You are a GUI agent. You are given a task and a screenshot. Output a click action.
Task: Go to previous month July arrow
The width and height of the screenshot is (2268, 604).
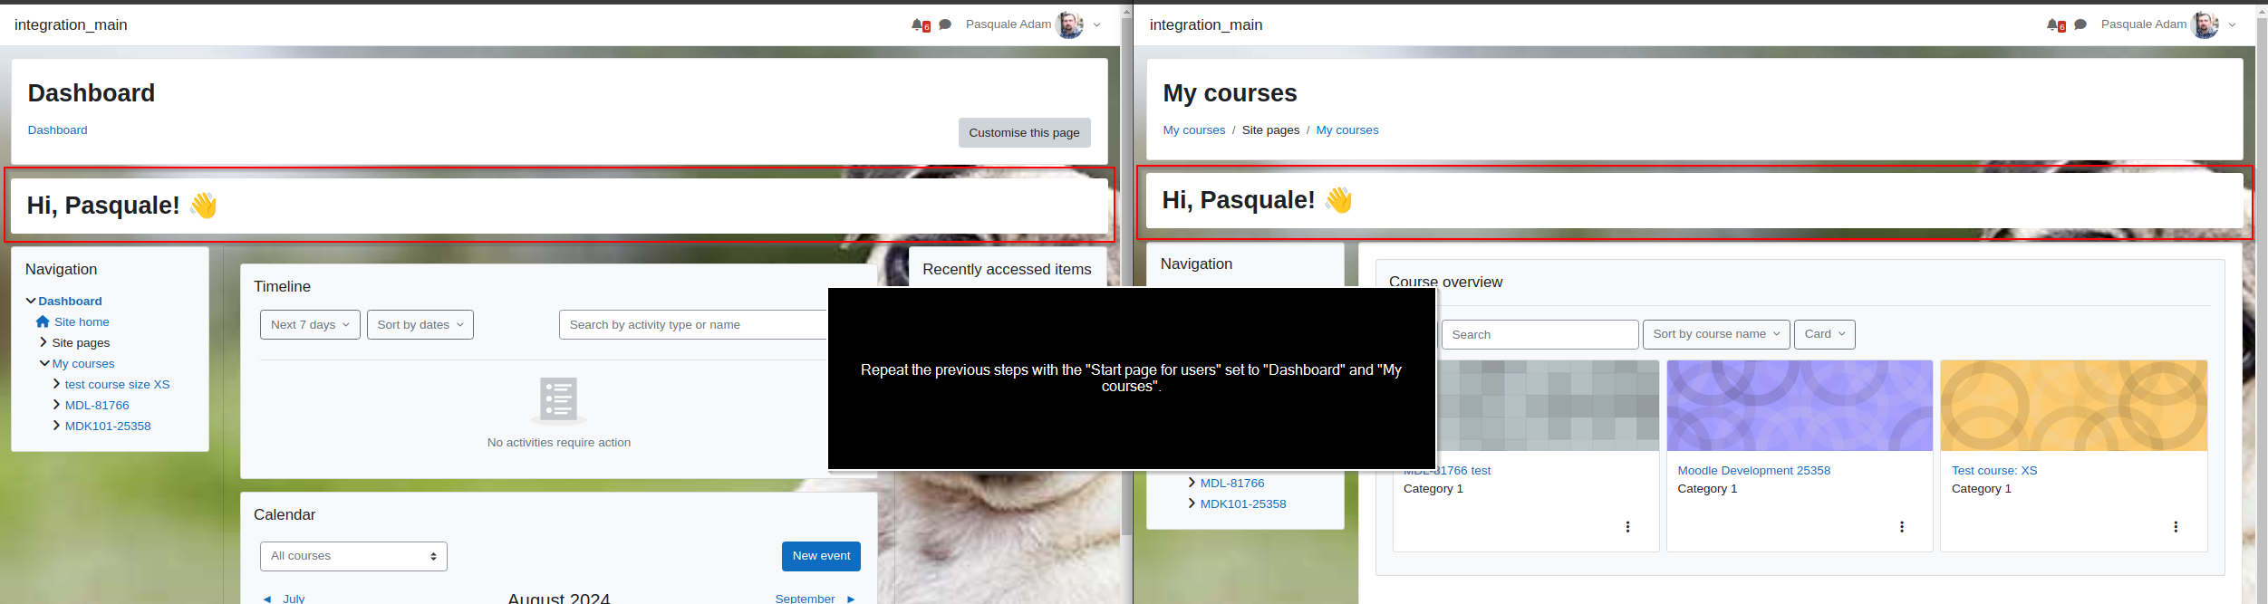coord(266,599)
